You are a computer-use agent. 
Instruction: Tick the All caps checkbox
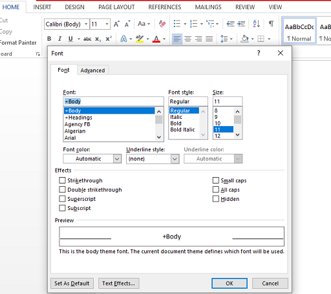[x=216, y=189]
